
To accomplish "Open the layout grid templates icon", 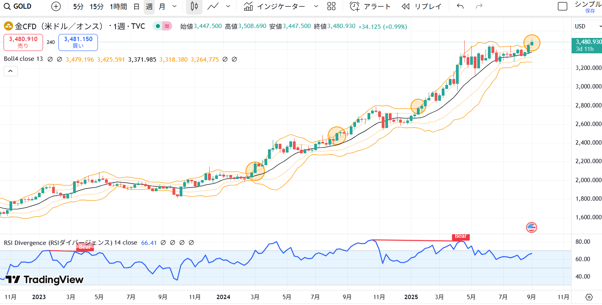I will [332, 6].
